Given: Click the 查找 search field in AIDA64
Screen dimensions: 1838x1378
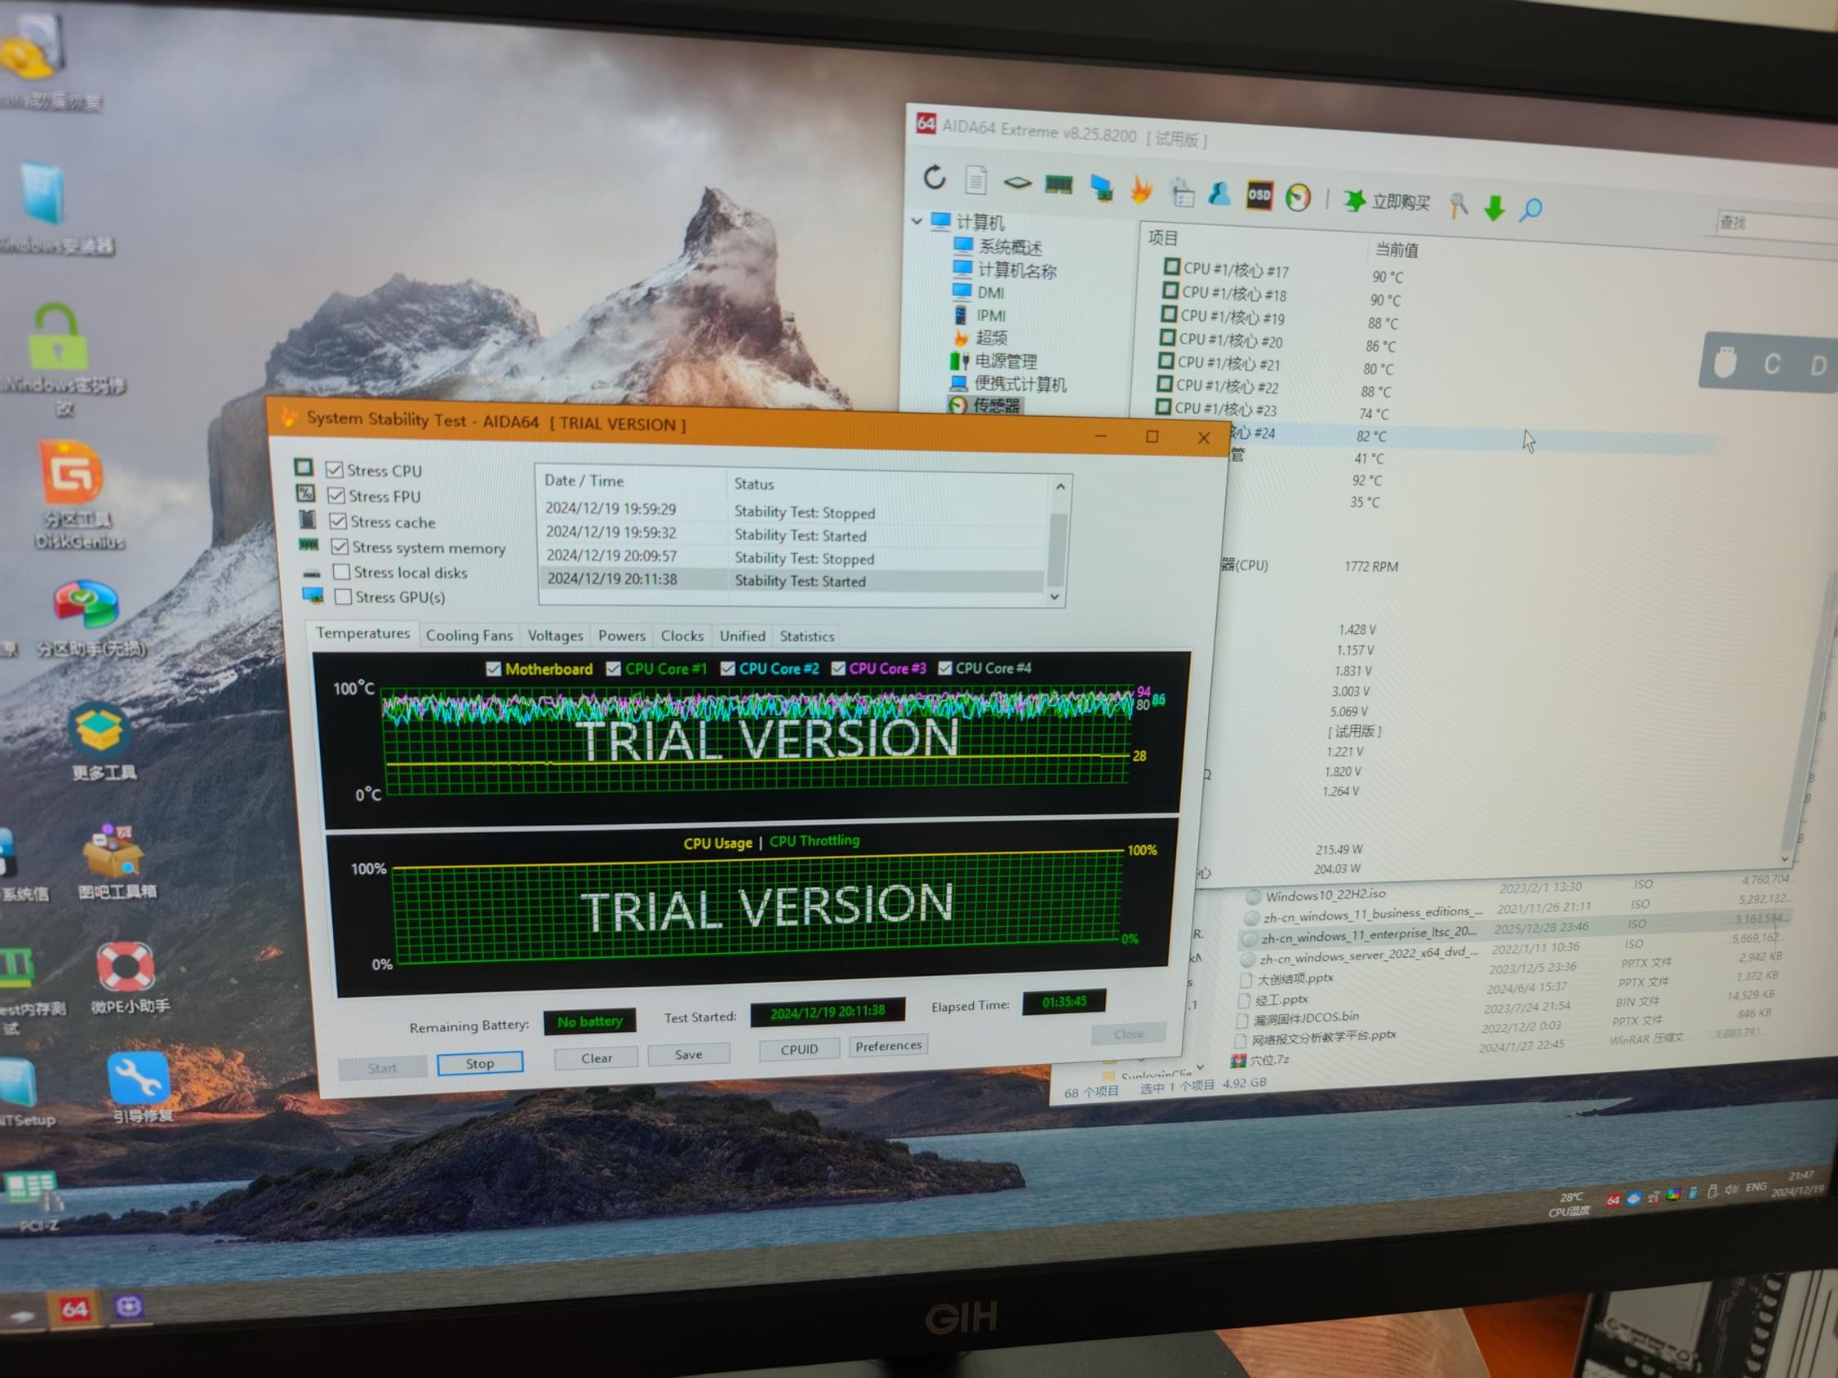Looking at the screenshot, I should click(x=1778, y=225).
